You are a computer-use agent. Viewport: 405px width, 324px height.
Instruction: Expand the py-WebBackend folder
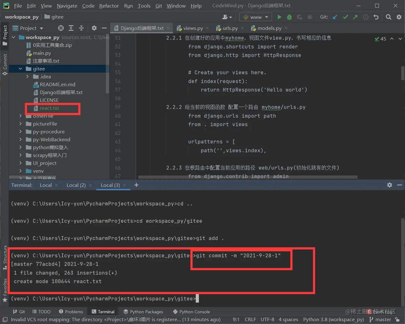pyautogui.click(x=20, y=139)
